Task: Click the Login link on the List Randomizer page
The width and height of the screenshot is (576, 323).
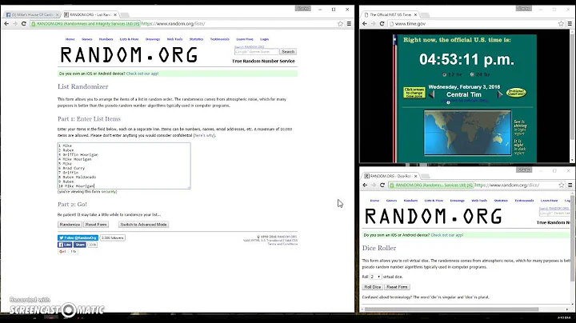Action: click(x=265, y=39)
